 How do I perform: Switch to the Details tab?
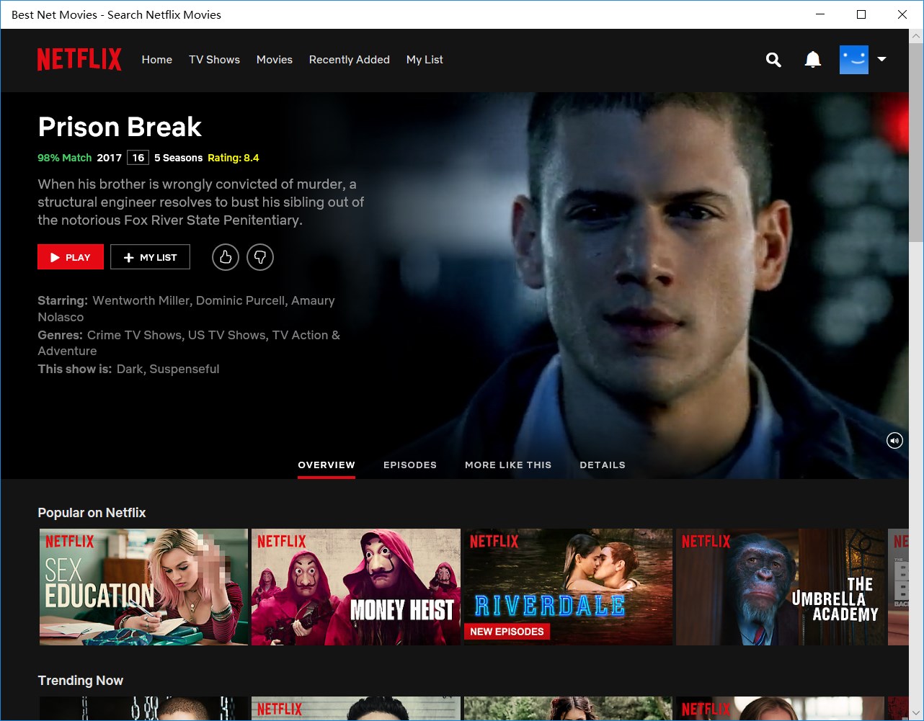click(603, 465)
